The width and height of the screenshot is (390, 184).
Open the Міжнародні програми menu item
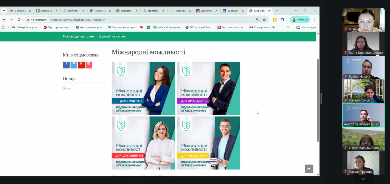click(x=78, y=36)
